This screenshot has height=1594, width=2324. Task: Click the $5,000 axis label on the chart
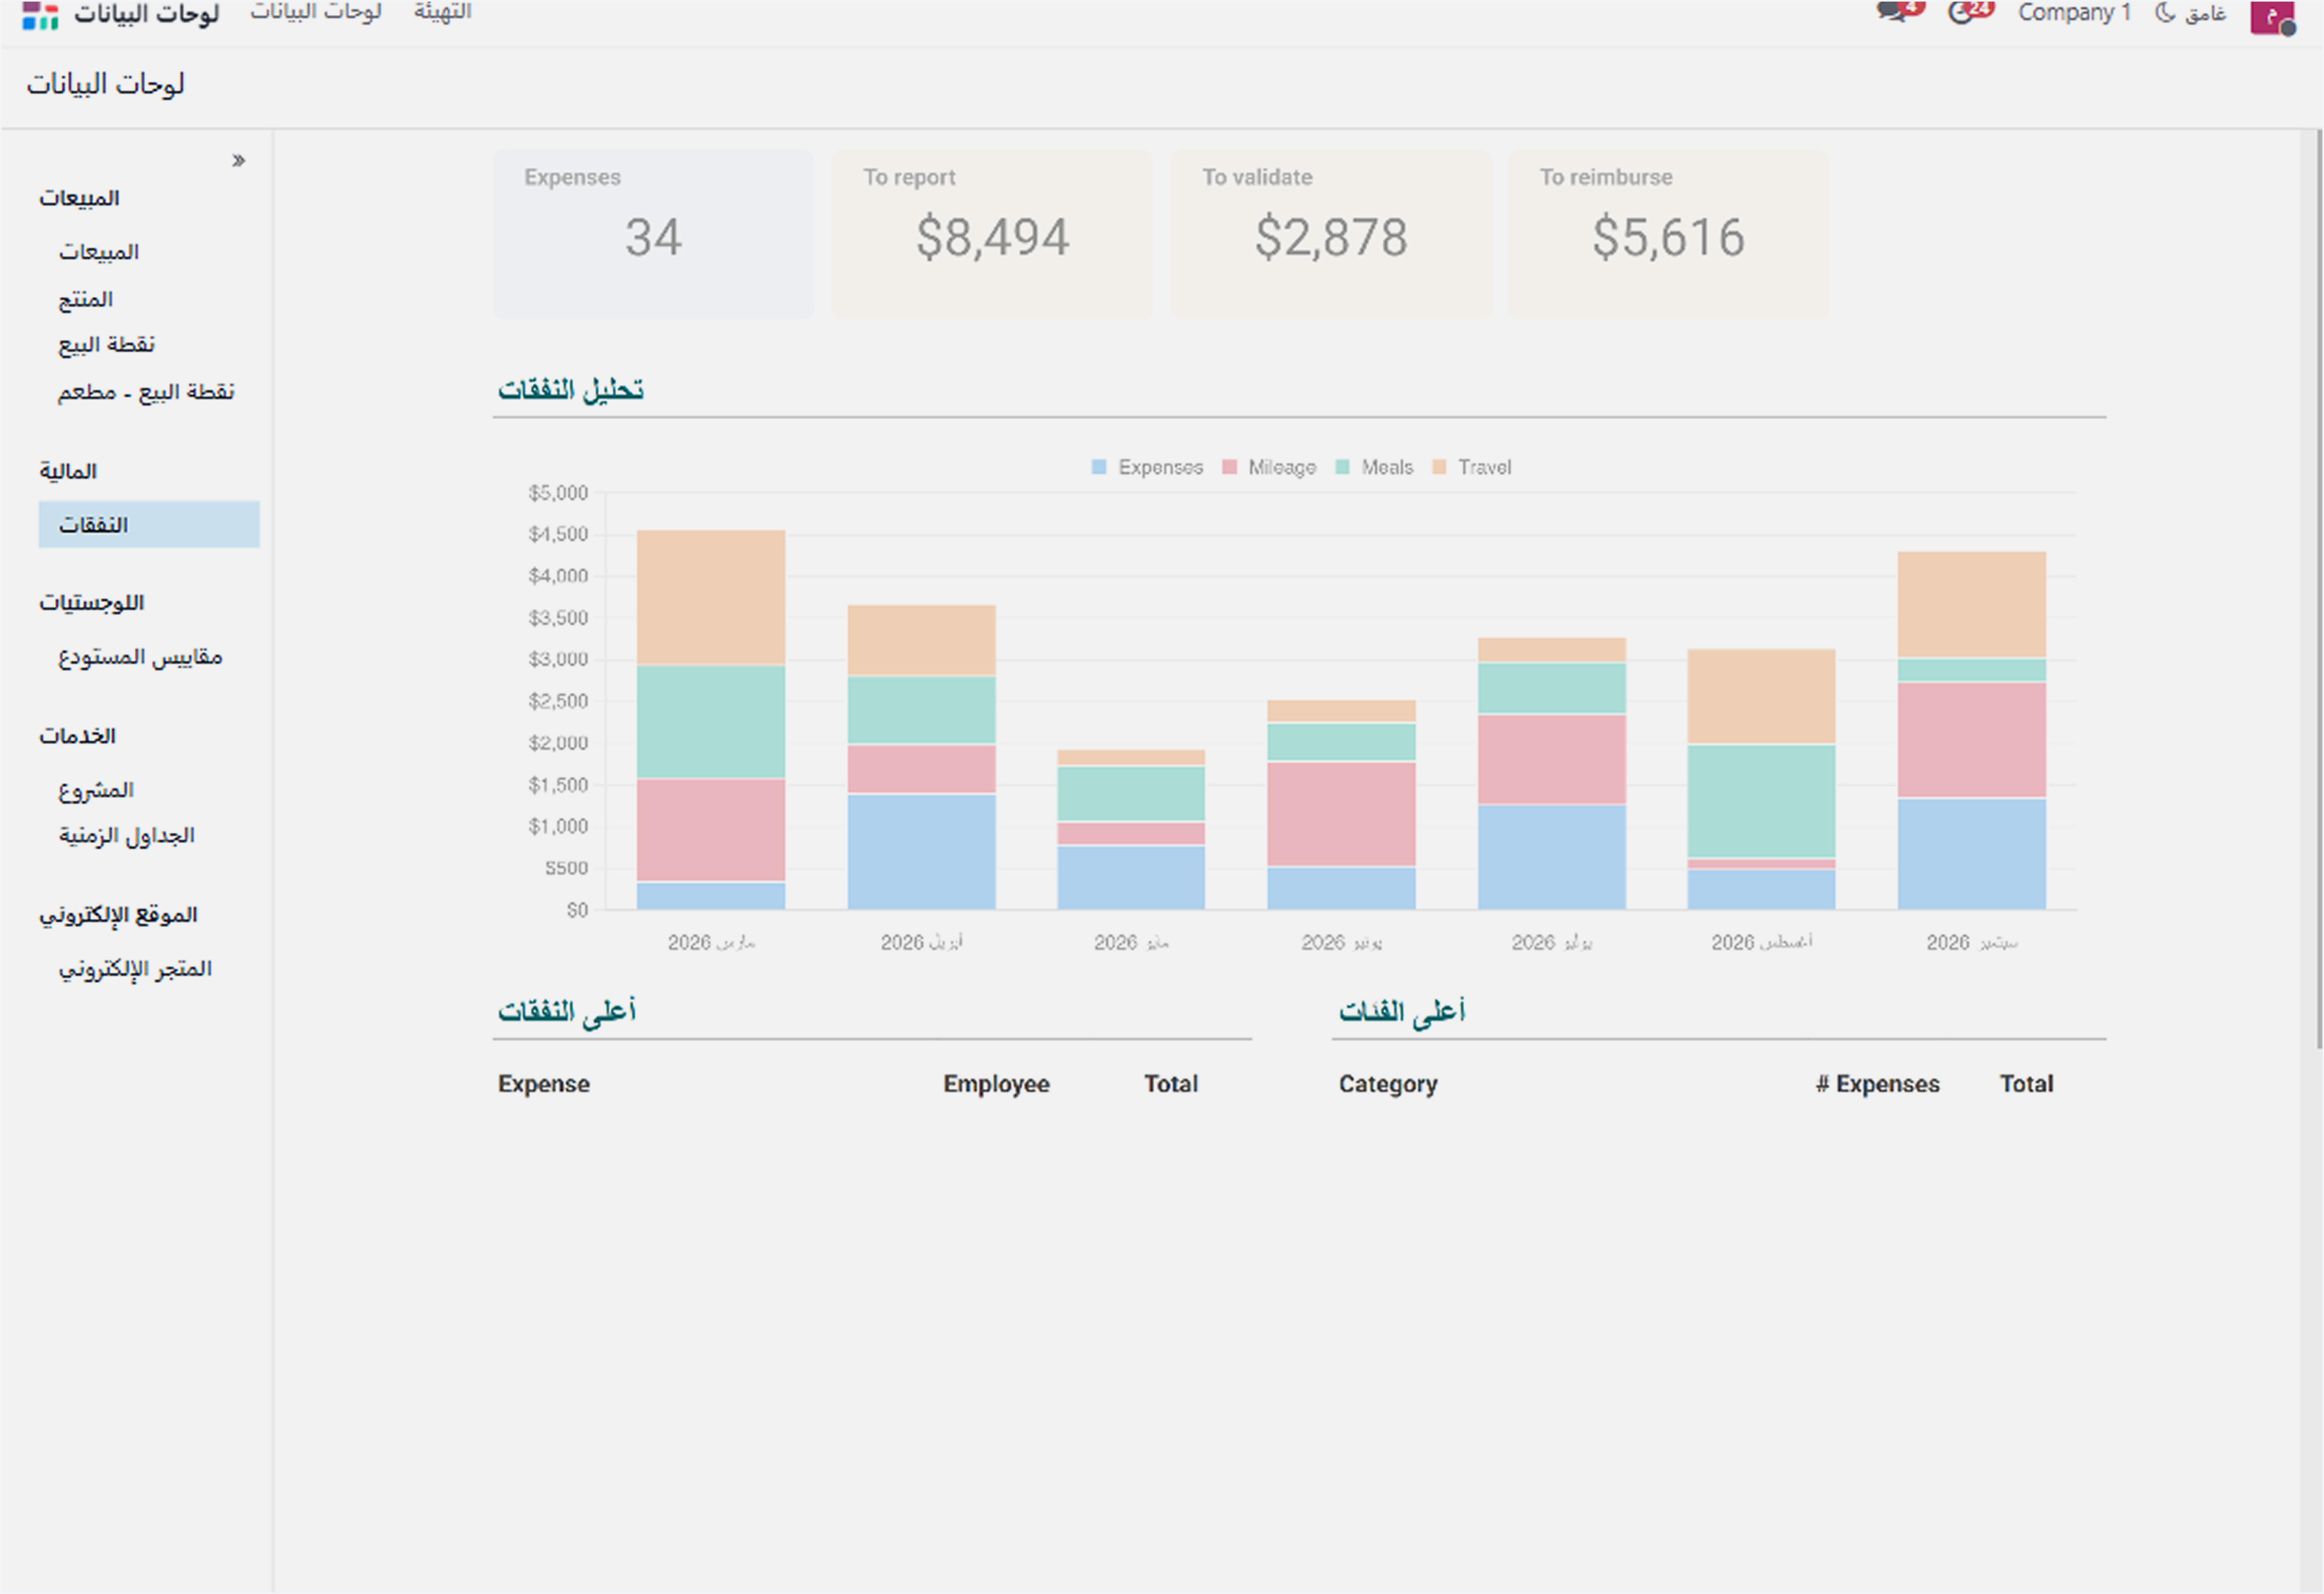(x=558, y=493)
